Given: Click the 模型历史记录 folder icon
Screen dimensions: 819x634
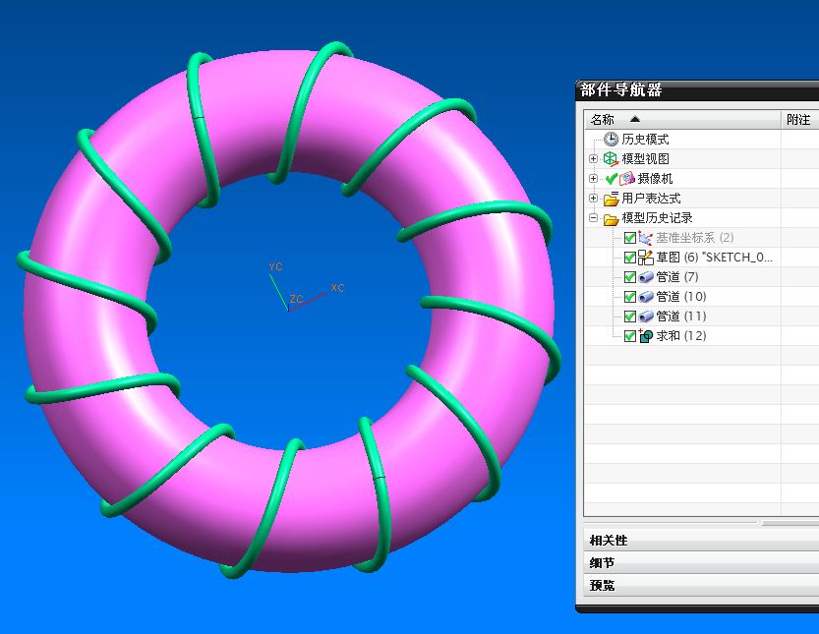Looking at the screenshot, I should (611, 218).
